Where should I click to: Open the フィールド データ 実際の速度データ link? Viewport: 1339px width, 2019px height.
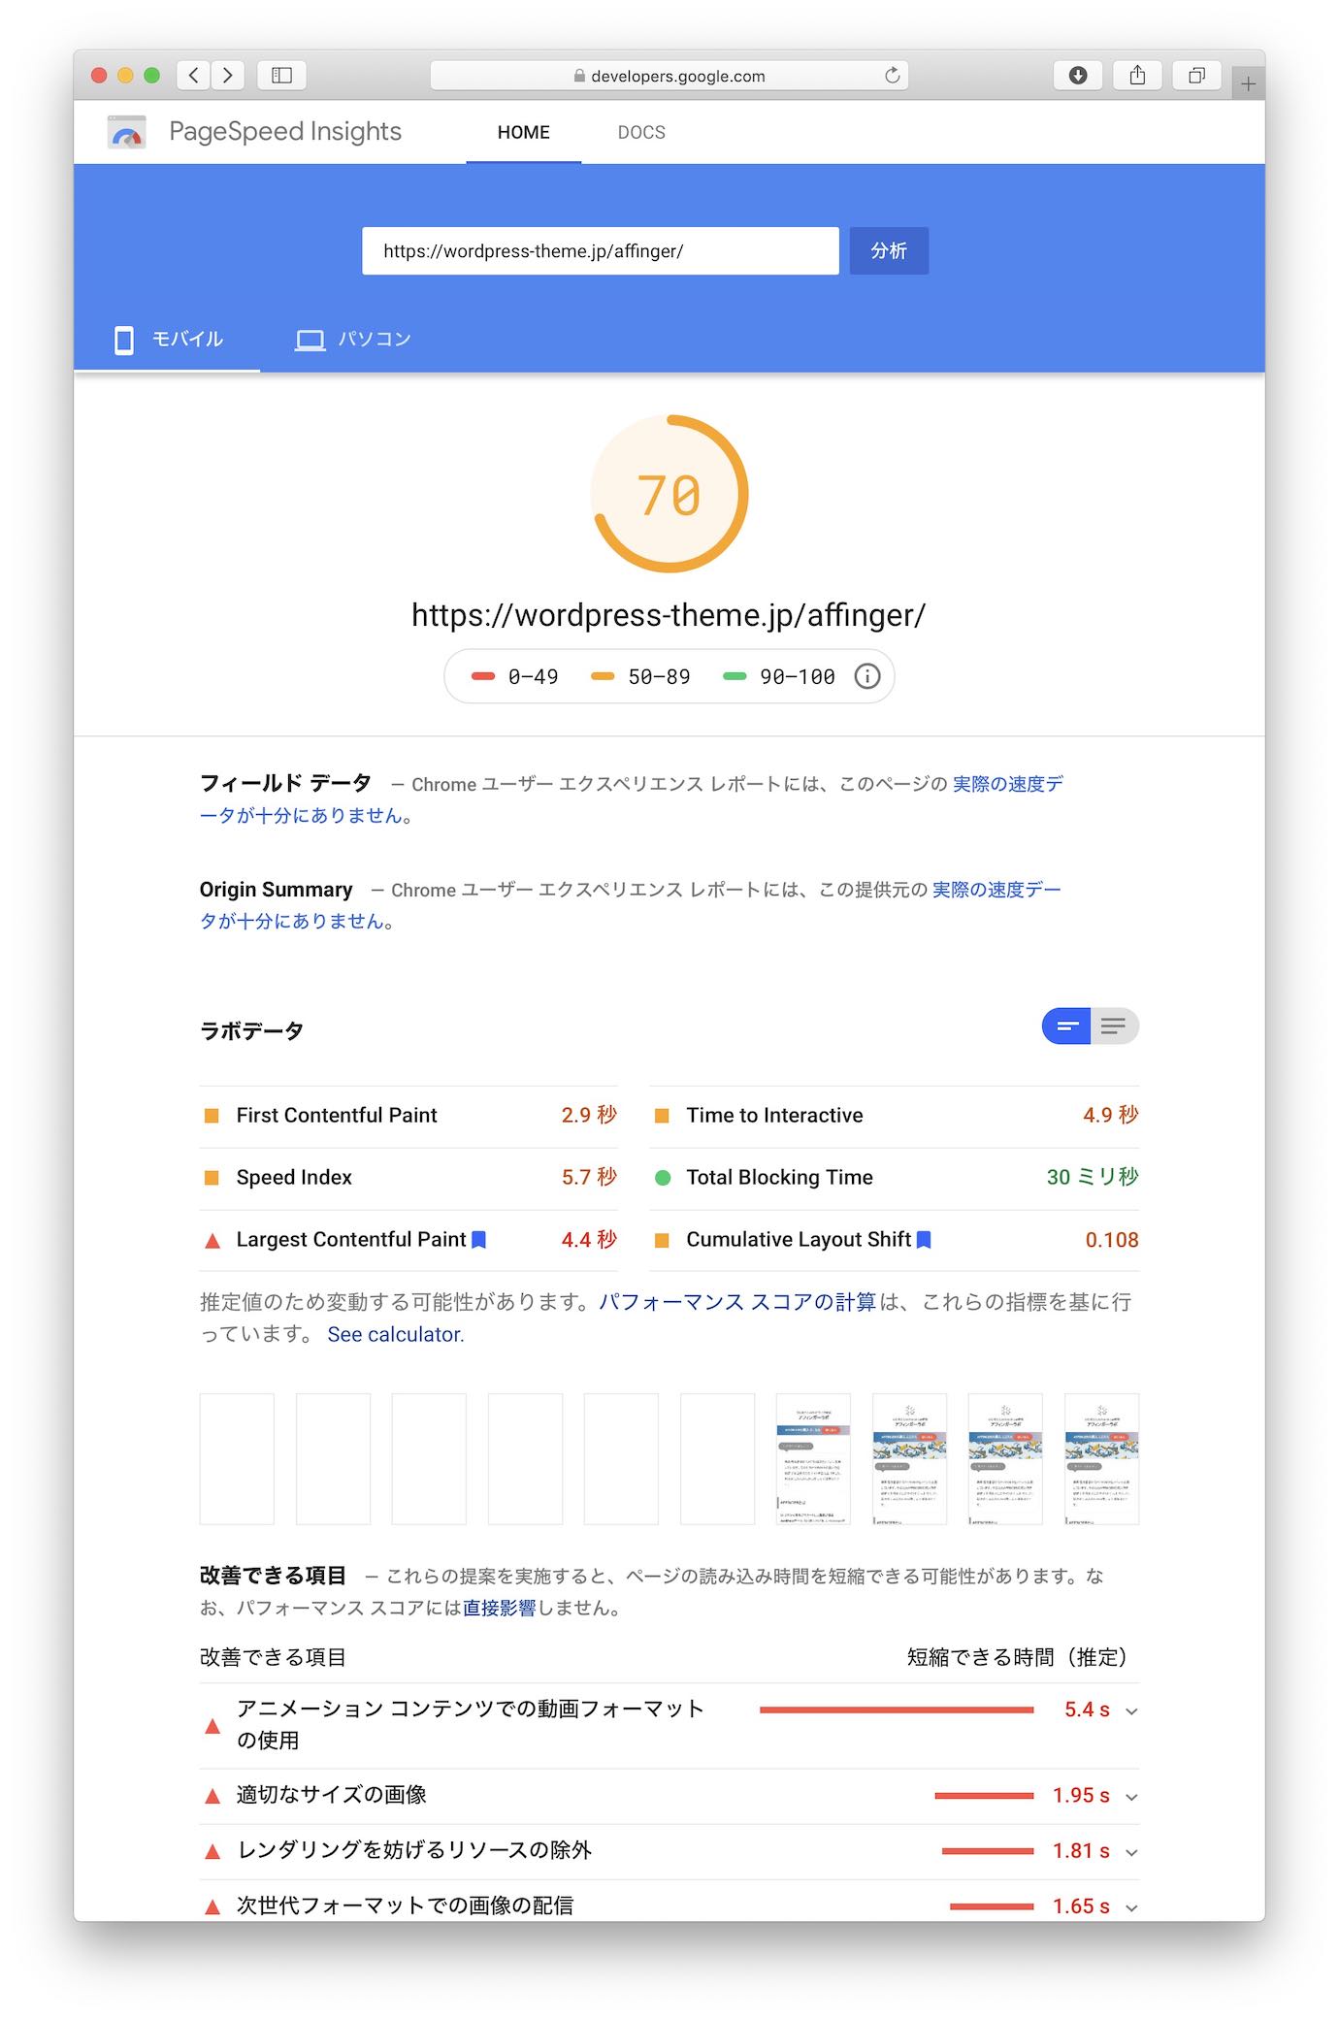pyautogui.click(x=1007, y=784)
